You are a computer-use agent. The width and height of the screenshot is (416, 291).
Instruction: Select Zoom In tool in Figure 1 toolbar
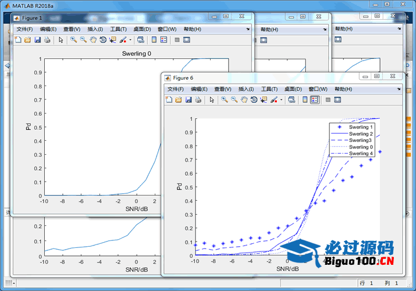(x=73, y=40)
